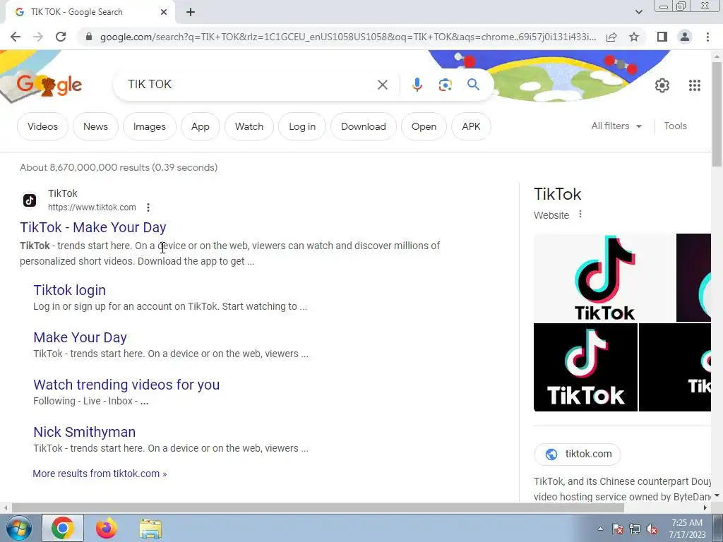This screenshot has height=542, width=723.
Task: Close the TIK TOK Google Search tab
Action: point(164,12)
